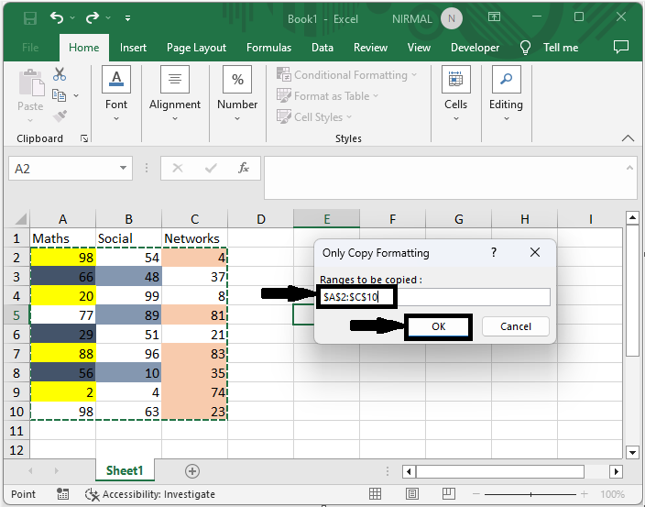Switch to Page Layout view icon

pyautogui.click(x=411, y=493)
